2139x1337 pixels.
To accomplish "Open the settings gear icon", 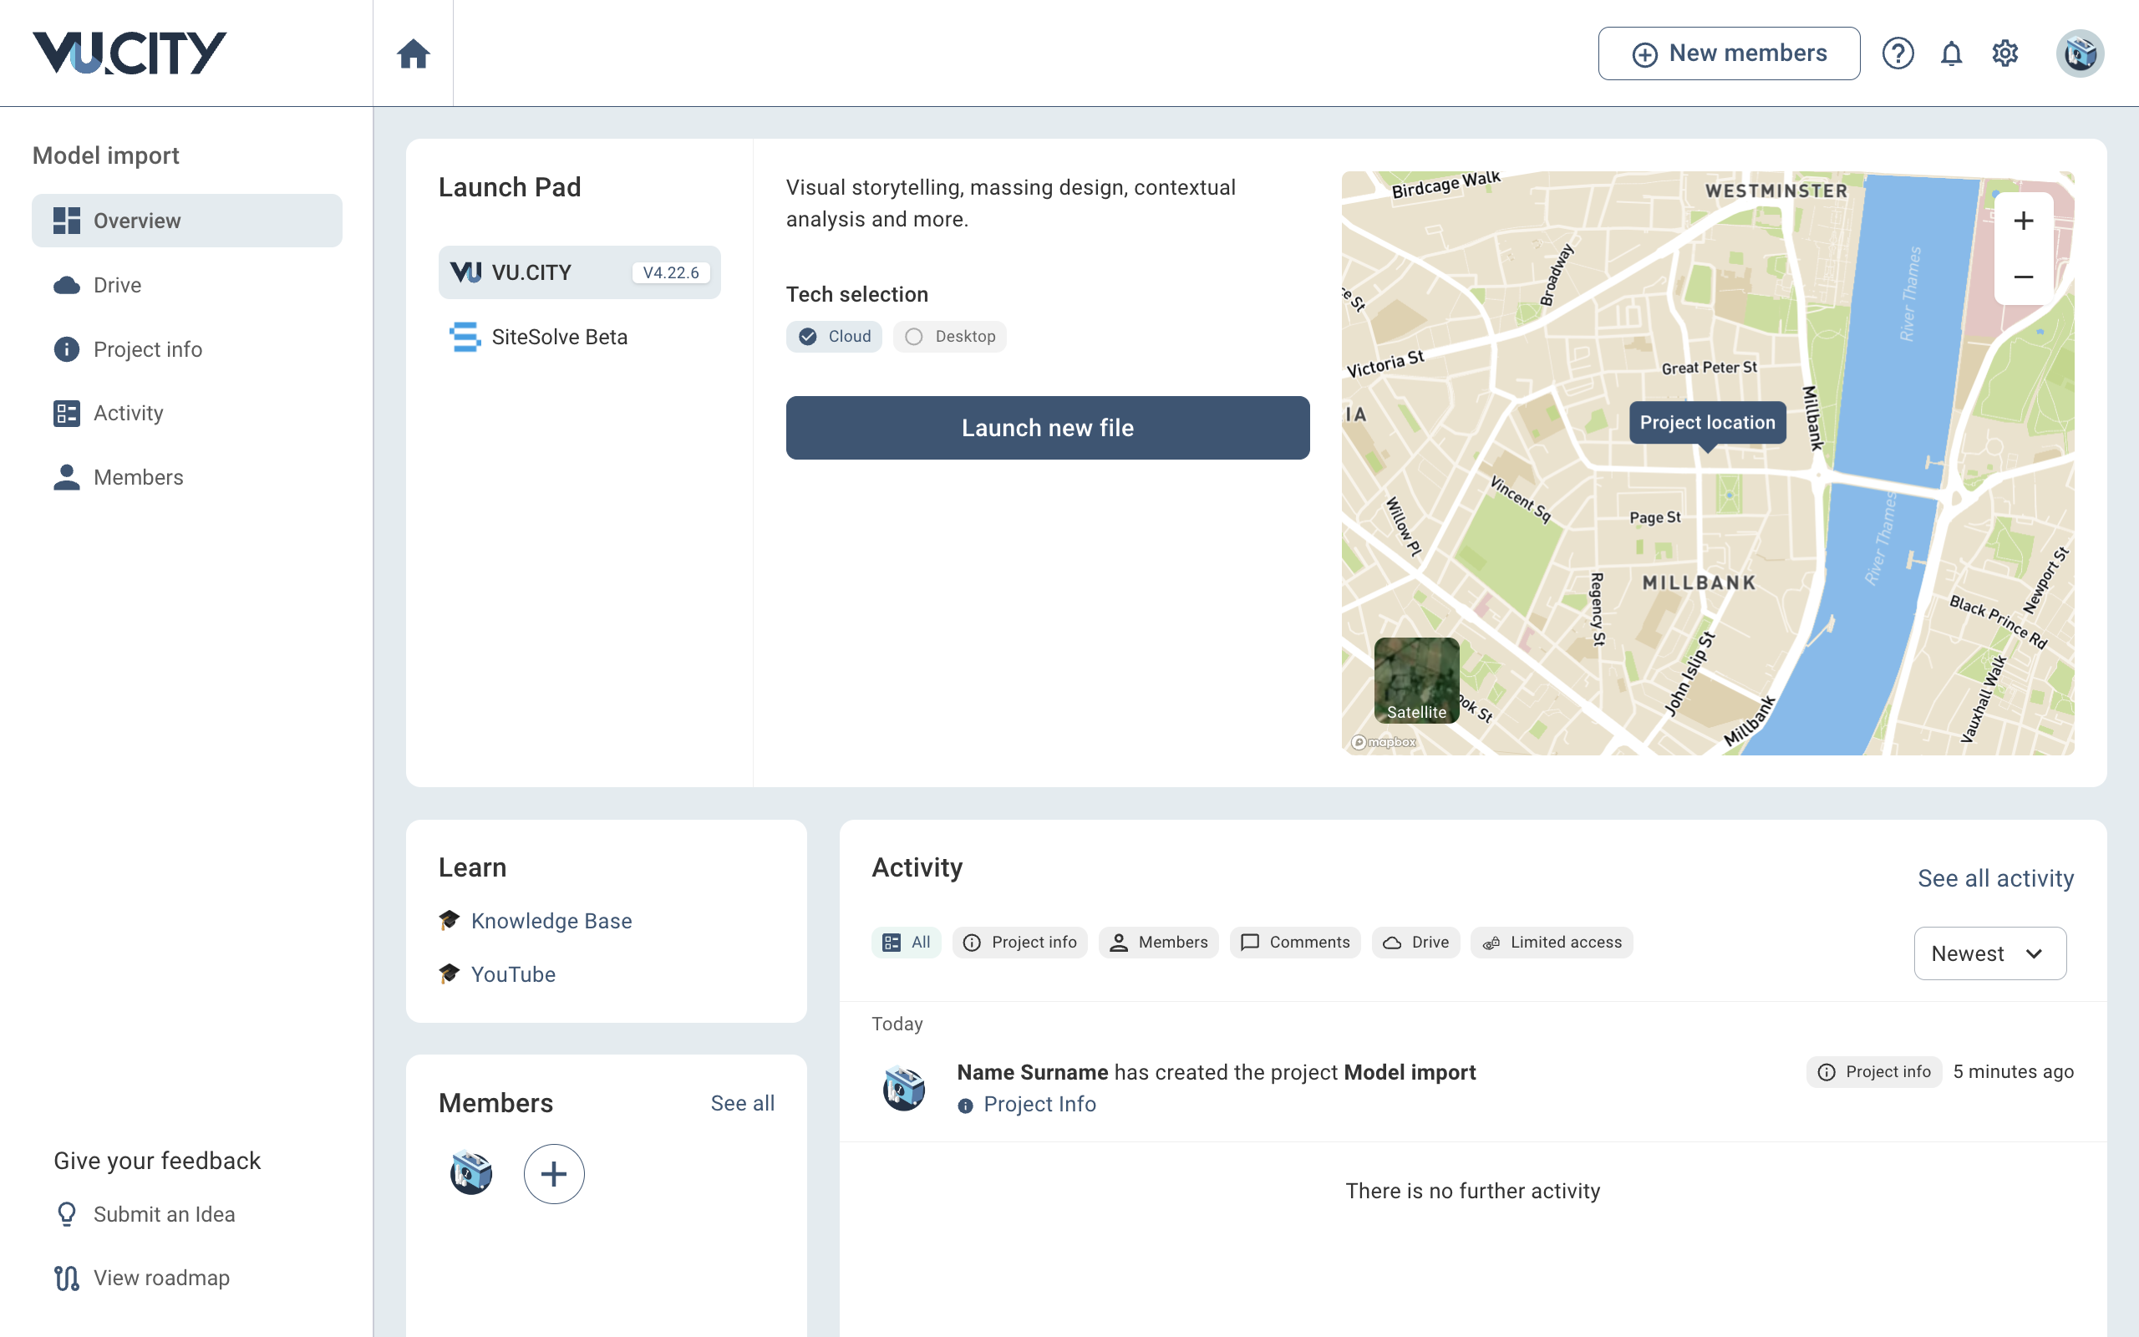I will click(x=2004, y=54).
